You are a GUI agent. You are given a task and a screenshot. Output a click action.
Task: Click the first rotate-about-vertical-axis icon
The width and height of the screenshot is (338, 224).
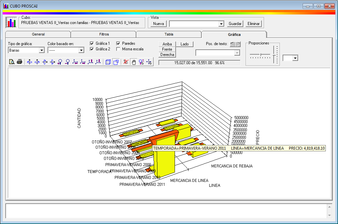point(29,62)
